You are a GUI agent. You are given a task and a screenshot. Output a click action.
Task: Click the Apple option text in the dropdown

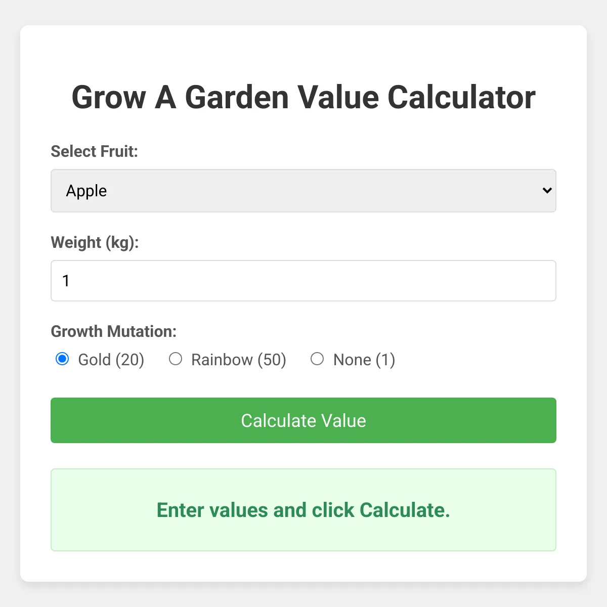coord(86,191)
